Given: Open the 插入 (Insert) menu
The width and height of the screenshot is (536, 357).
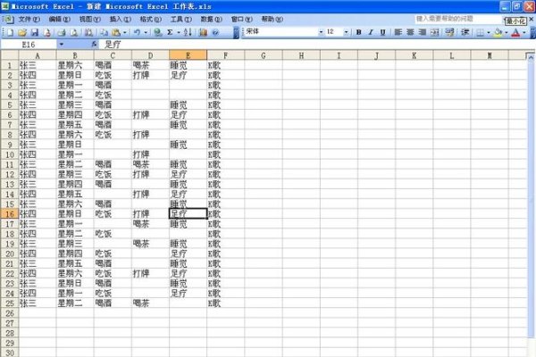Looking at the screenshot, I should pyautogui.click(x=121, y=19).
